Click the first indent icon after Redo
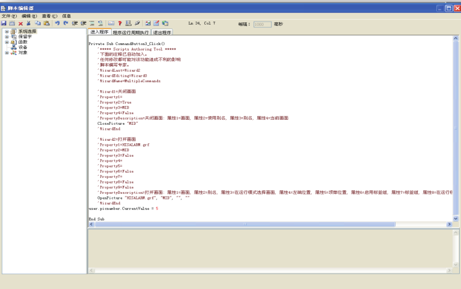 point(75,23)
